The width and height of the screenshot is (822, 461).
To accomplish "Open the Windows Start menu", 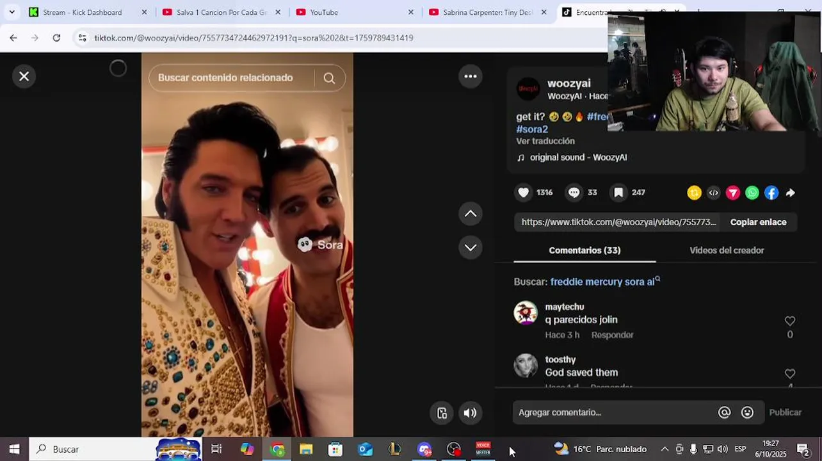I will pos(14,449).
